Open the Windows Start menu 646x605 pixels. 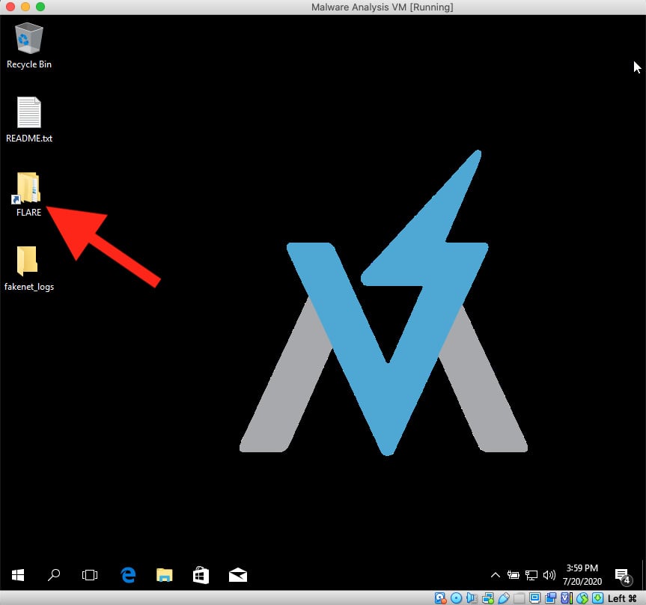(18, 575)
